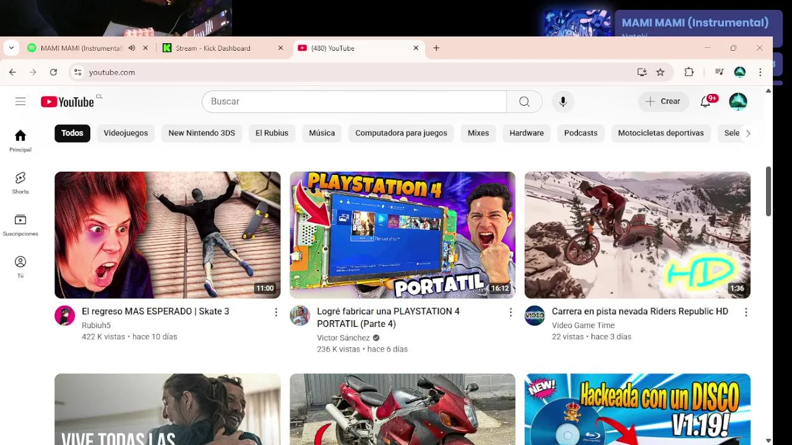Filter by Mixes chip
Viewport: 792px width, 445px height.
(x=478, y=133)
